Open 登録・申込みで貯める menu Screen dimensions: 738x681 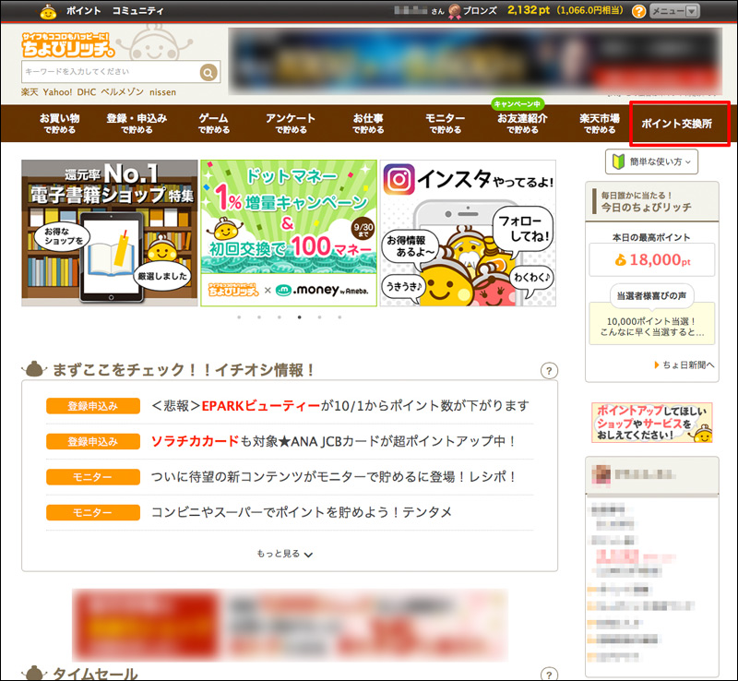(x=137, y=124)
